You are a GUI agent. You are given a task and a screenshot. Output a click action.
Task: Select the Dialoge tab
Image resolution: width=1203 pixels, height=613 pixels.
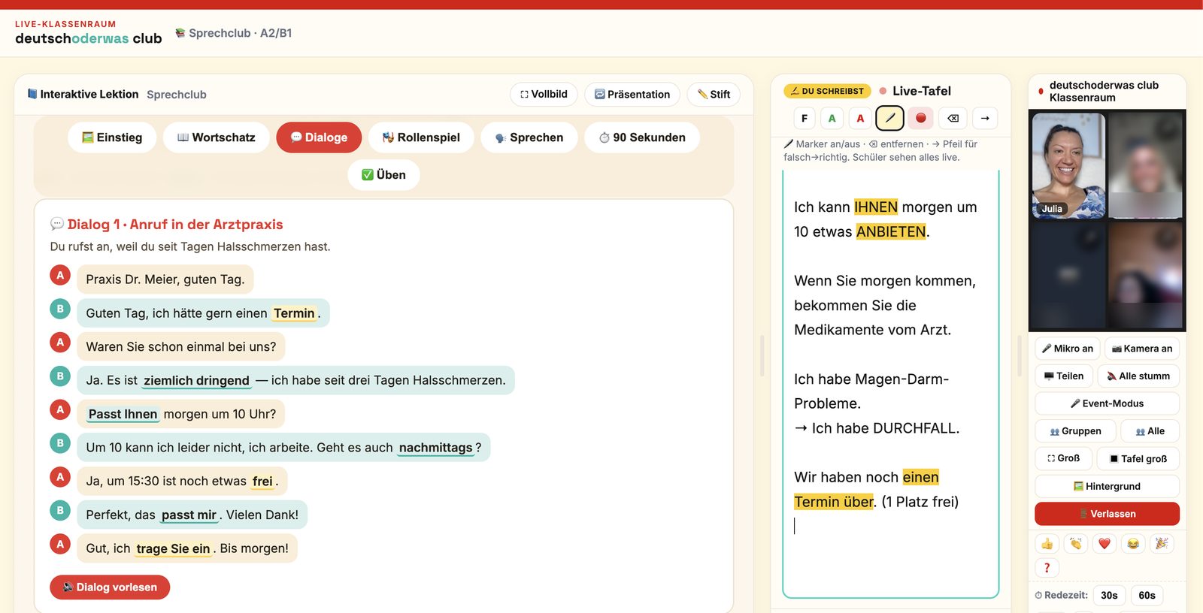click(319, 137)
